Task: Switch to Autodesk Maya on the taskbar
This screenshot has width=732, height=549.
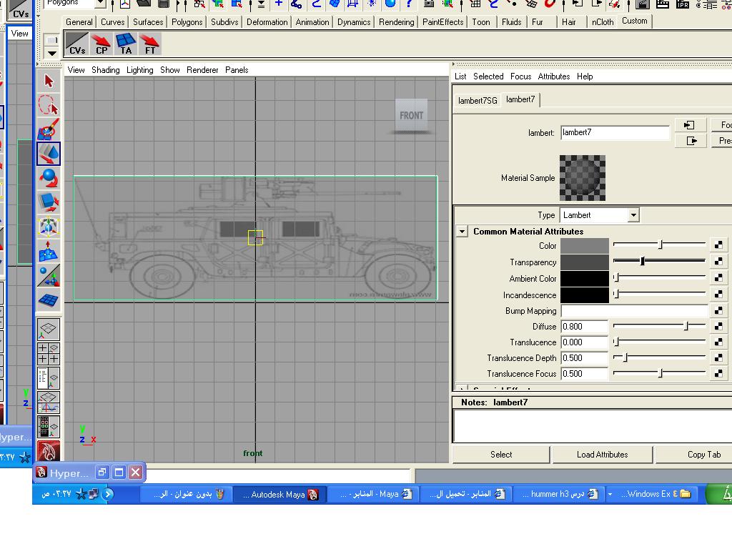Action: [x=280, y=495]
